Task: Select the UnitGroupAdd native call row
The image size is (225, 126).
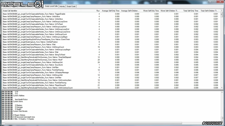Action: (110, 75)
